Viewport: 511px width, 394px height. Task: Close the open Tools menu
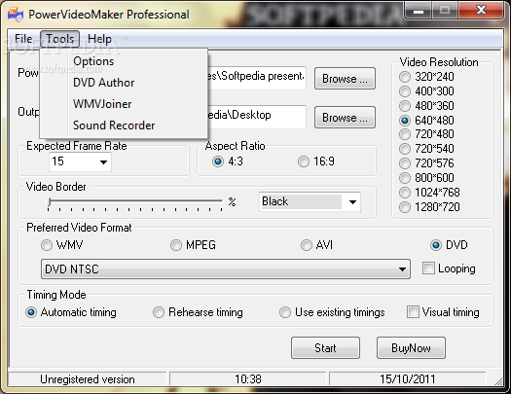[x=60, y=39]
